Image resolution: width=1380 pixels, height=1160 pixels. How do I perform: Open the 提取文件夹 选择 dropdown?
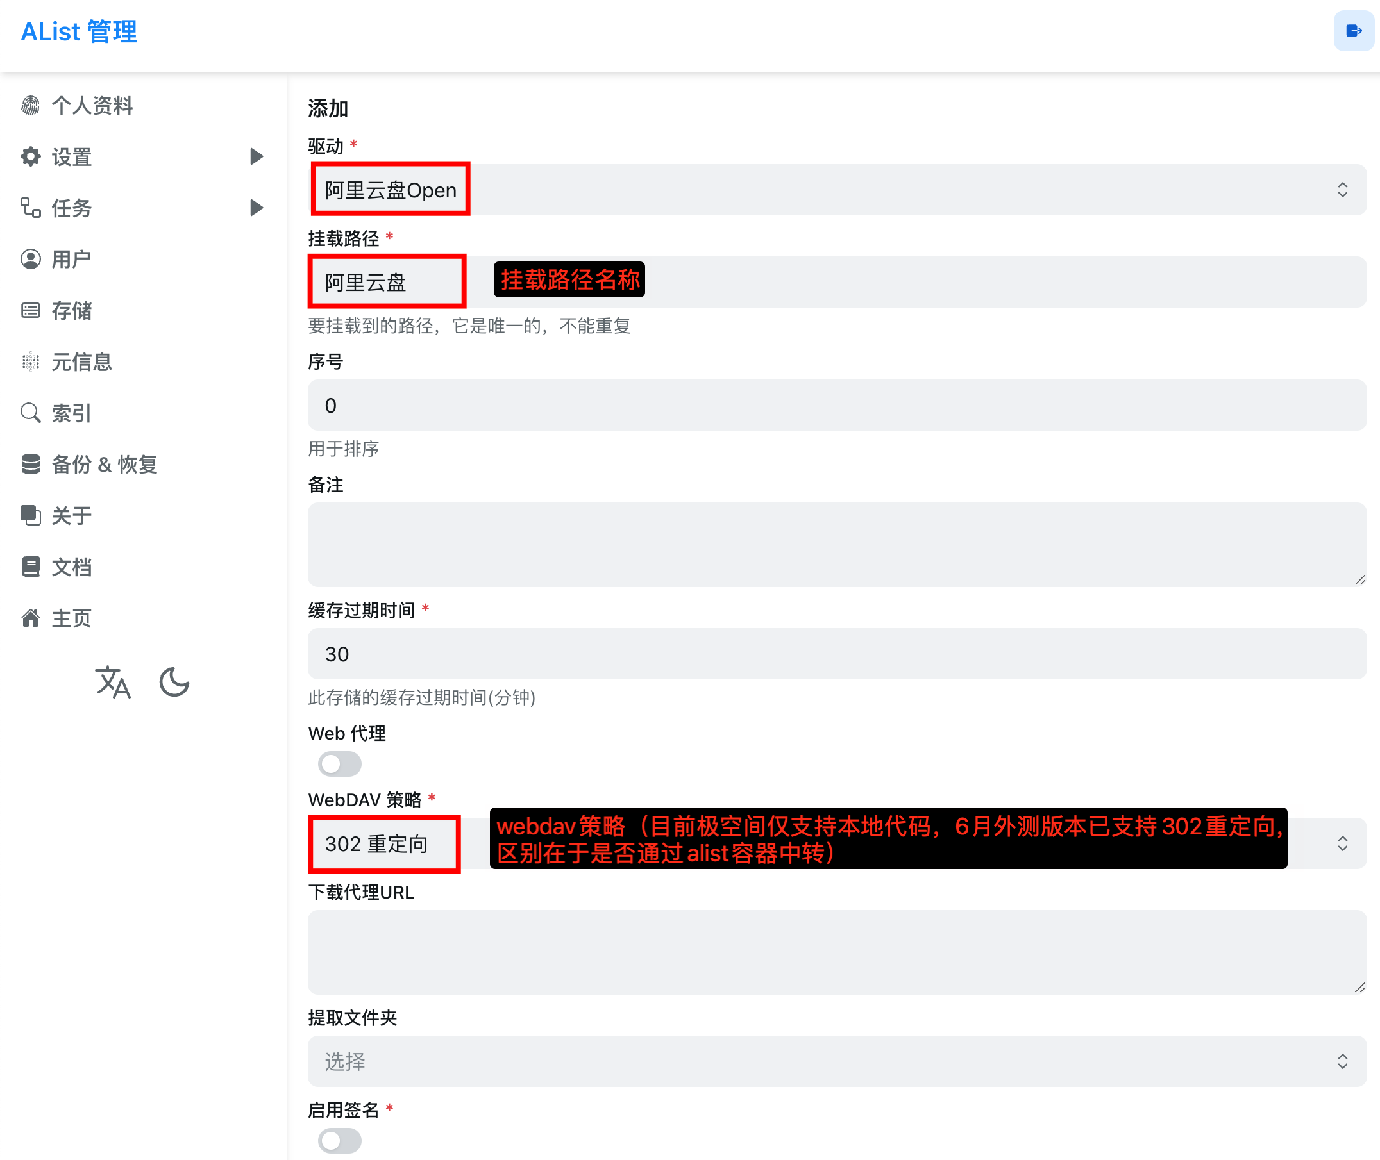tap(837, 1061)
